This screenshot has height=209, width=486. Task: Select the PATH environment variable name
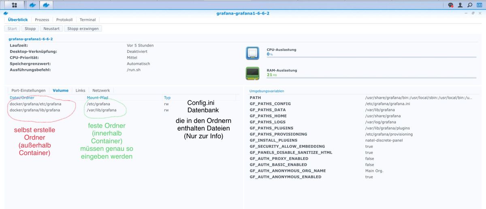256,98
